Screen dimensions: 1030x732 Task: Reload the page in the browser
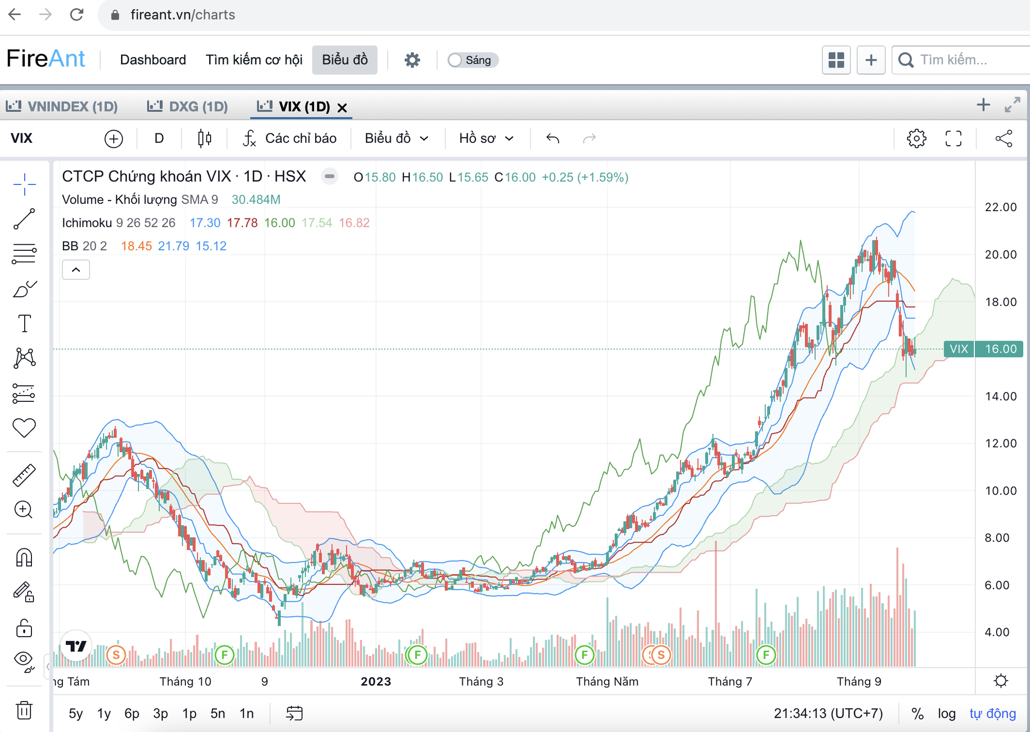point(77,14)
